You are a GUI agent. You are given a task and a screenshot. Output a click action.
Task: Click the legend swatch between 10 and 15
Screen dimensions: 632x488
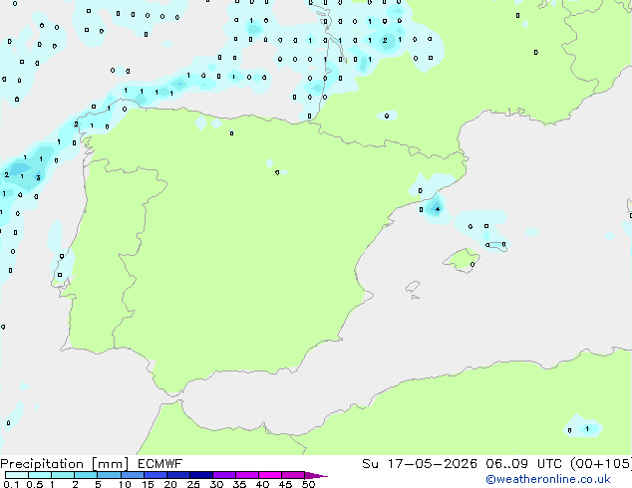pyautogui.click(x=132, y=475)
